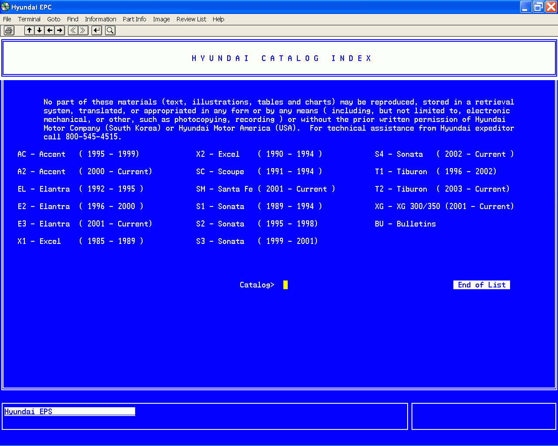The width and height of the screenshot is (558, 446).
Task: Select E3 - Elantra 2001-Current entry
Action: [85, 224]
